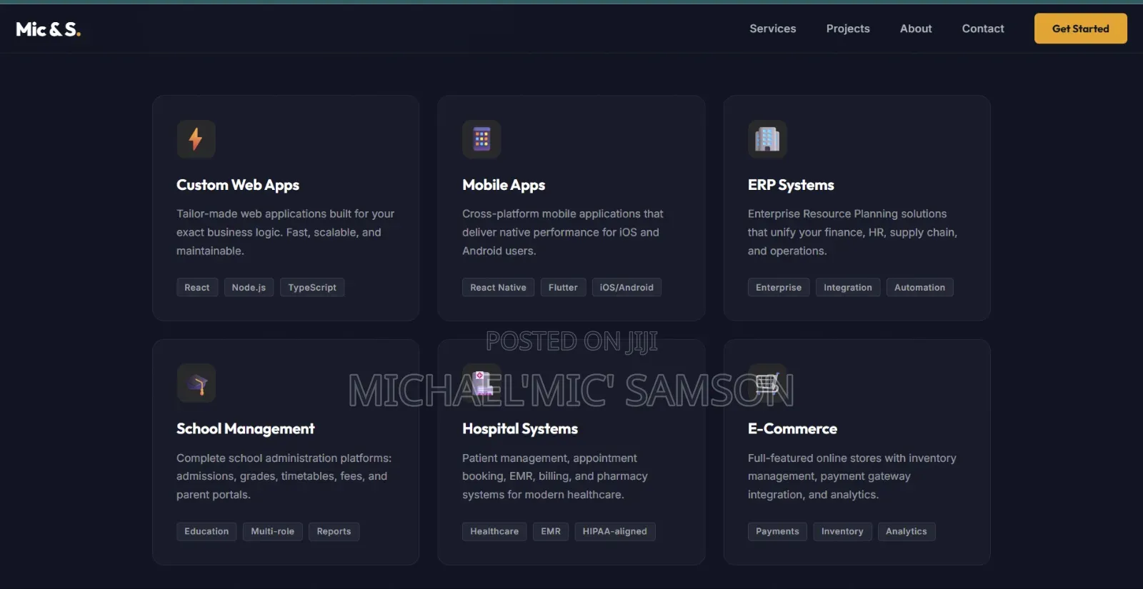This screenshot has height=589, width=1143.
Task: Click the 'Full-featured online stores' description
Action: [852, 476]
